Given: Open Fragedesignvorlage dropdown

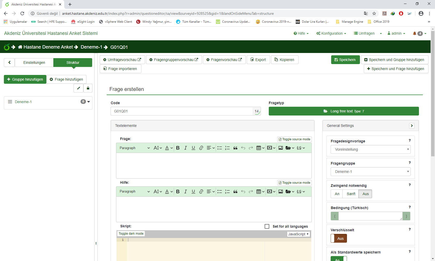Looking at the screenshot, I should 370,149.
